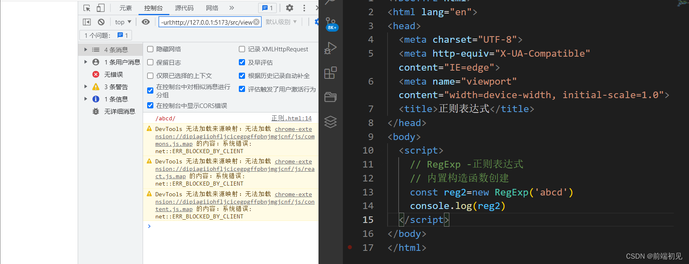Viewport: 689px width, 264px height.
Task: Switch to the 源代码 tab
Action: pyautogui.click(x=184, y=8)
